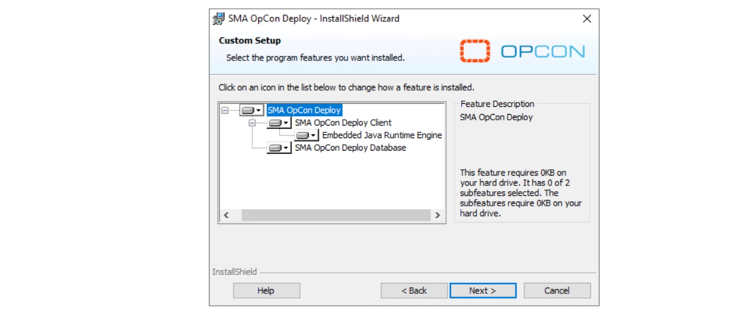Close the InstallShield Wizard window
Screen dimensions: 747x311
(587, 19)
